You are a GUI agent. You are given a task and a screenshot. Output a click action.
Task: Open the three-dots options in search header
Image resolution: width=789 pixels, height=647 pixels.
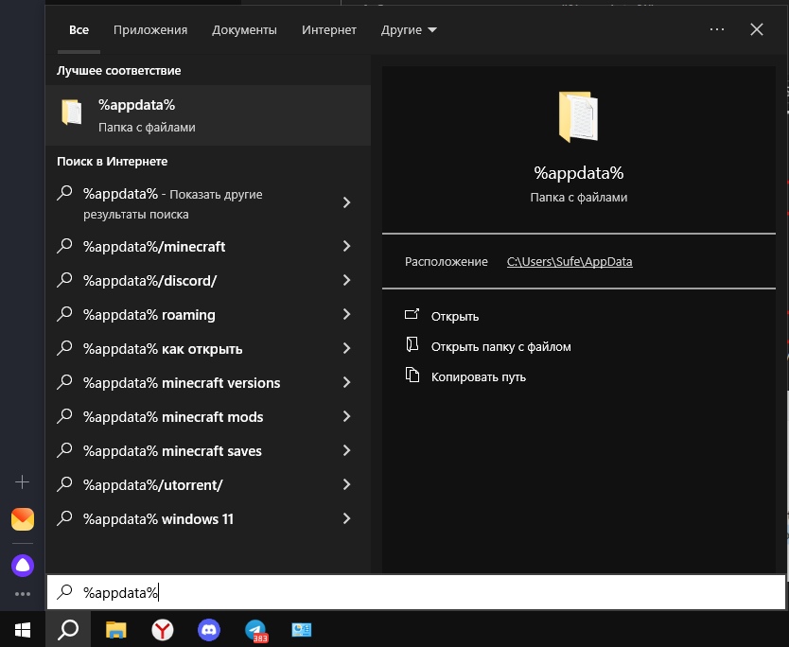pos(717,30)
